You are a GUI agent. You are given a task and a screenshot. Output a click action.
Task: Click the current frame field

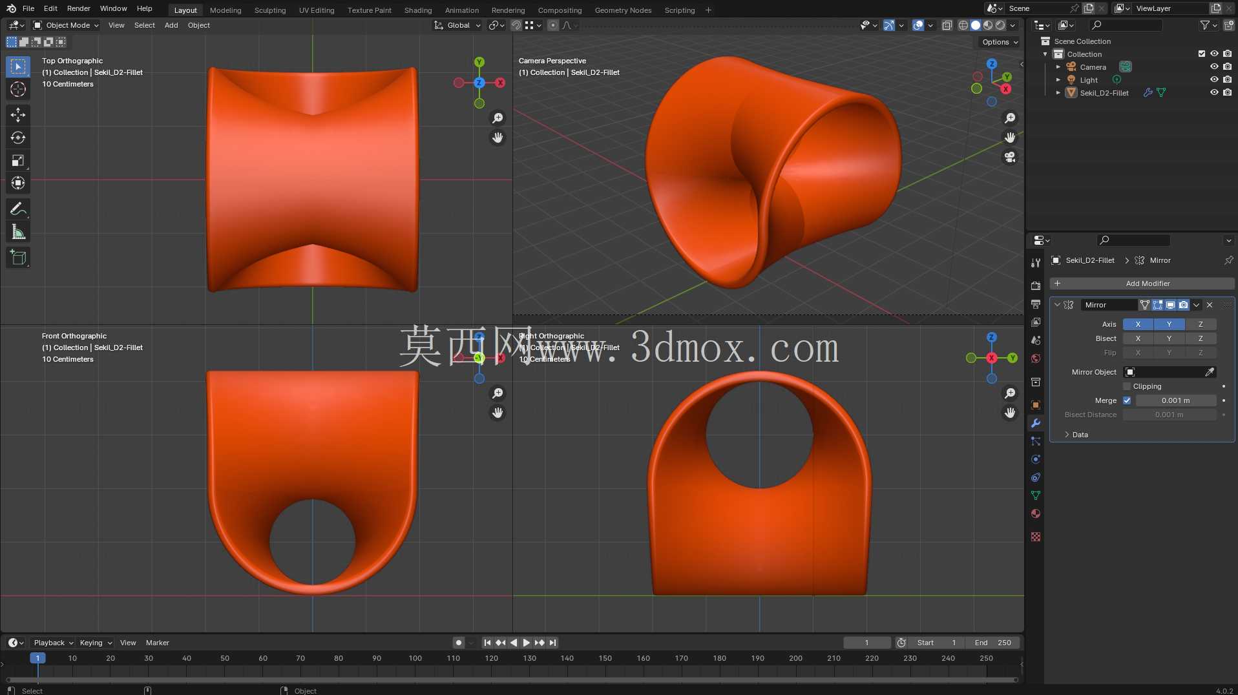tap(867, 643)
